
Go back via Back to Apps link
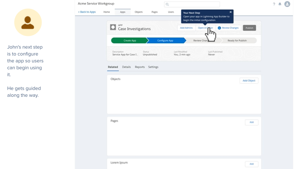(87, 12)
